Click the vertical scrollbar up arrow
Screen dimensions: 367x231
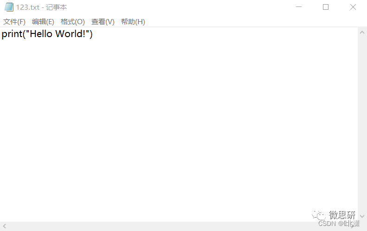tap(362, 32)
